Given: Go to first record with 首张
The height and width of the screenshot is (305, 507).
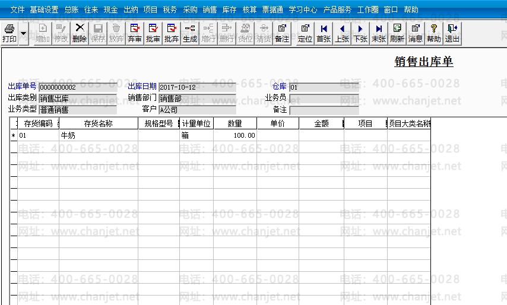Looking at the screenshot, I should [x=324, y=34].
